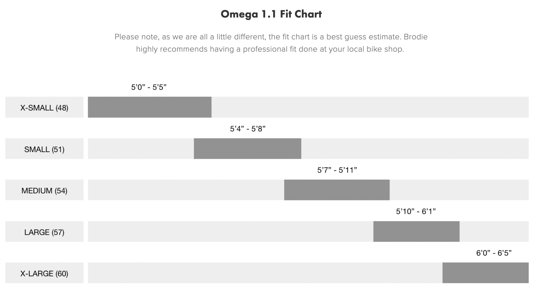Click the 5'10" - 6'1" height label
Screen dimensions: 533x289
[x=416, y=211]
